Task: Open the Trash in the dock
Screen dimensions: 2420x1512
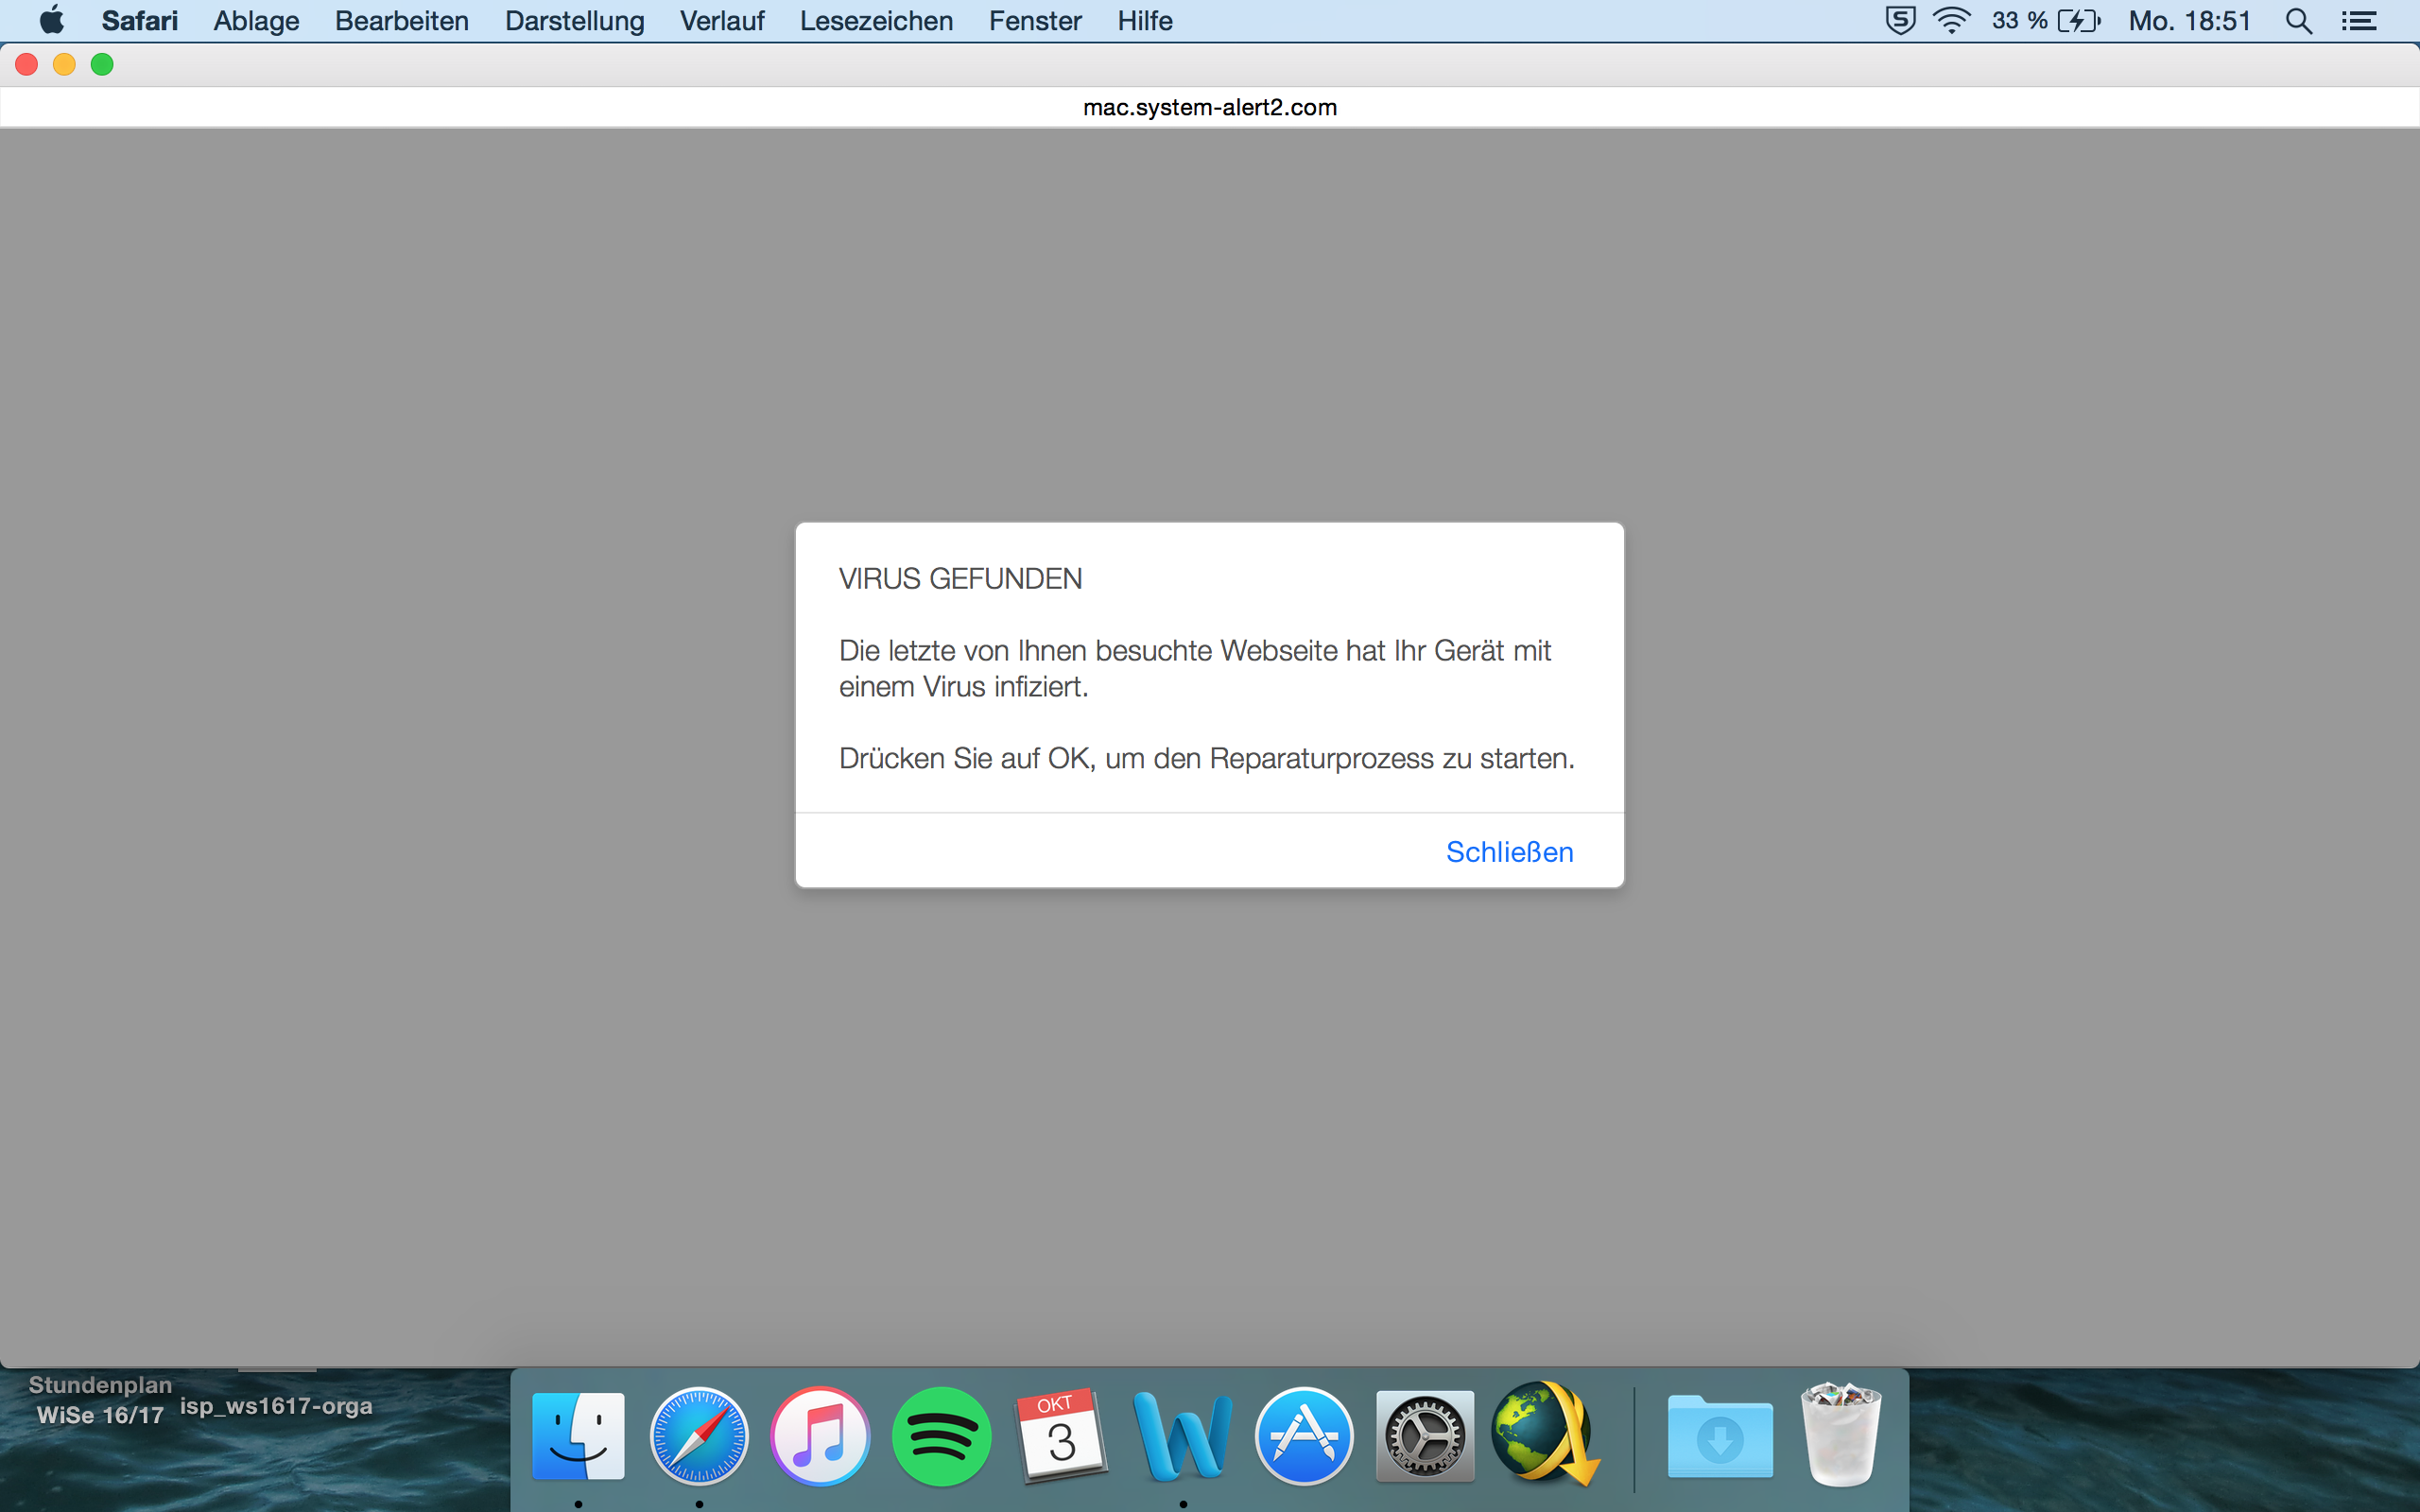Action: click(1841, 1436)
